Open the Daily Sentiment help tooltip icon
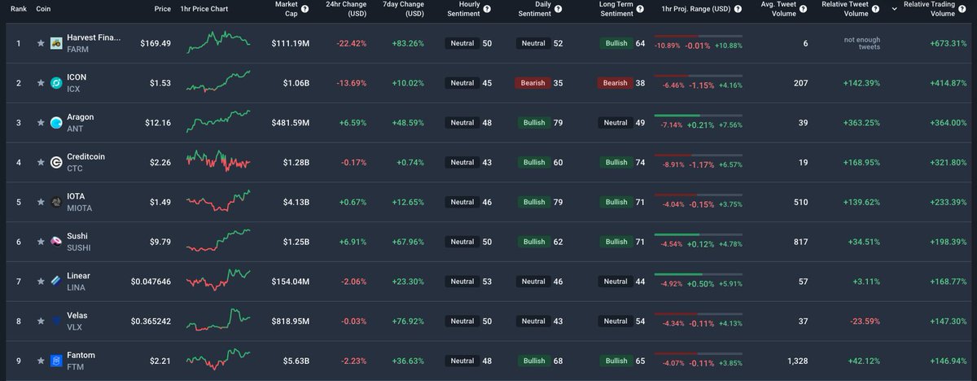This screenshot has width=977, height=381. 558,10
